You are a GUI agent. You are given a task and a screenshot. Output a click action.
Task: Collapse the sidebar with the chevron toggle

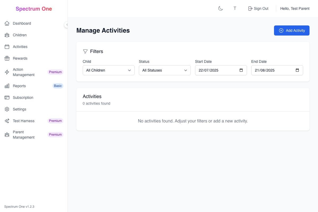tap(67, 25)
